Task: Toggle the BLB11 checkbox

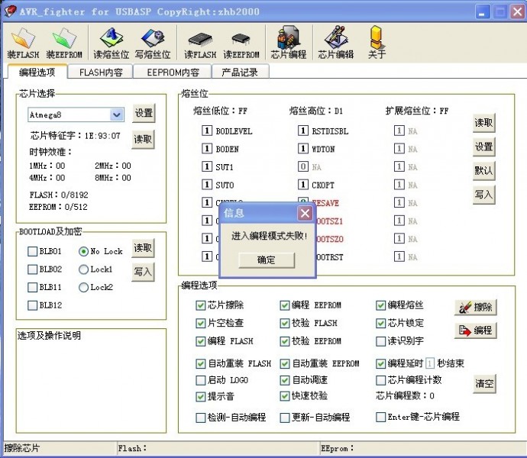Action: point(33,287)
